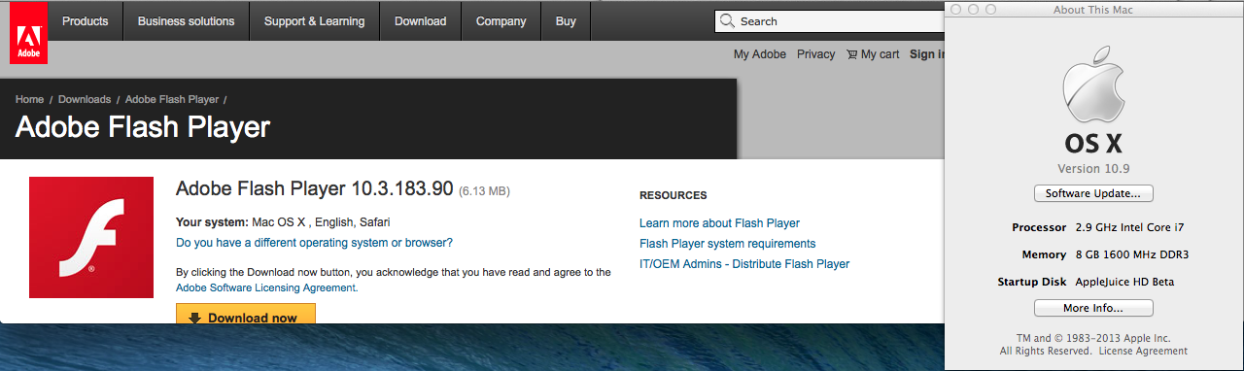Click the 'AppleJuice HD Beta' startup disk value
Image resolution: width=1244 pixels, height=371 pixels.
point(1124,282)
